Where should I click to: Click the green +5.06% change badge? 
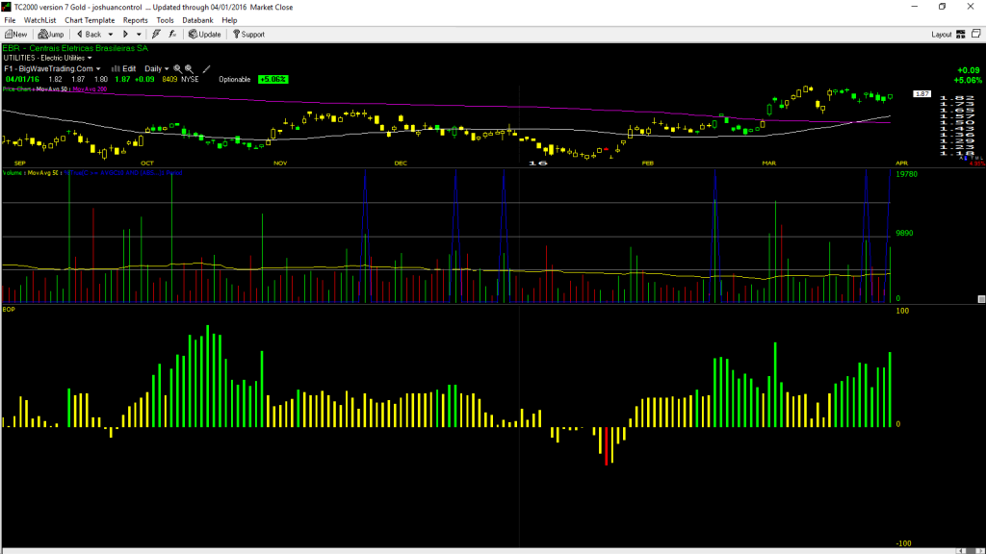tap(272, 79)
